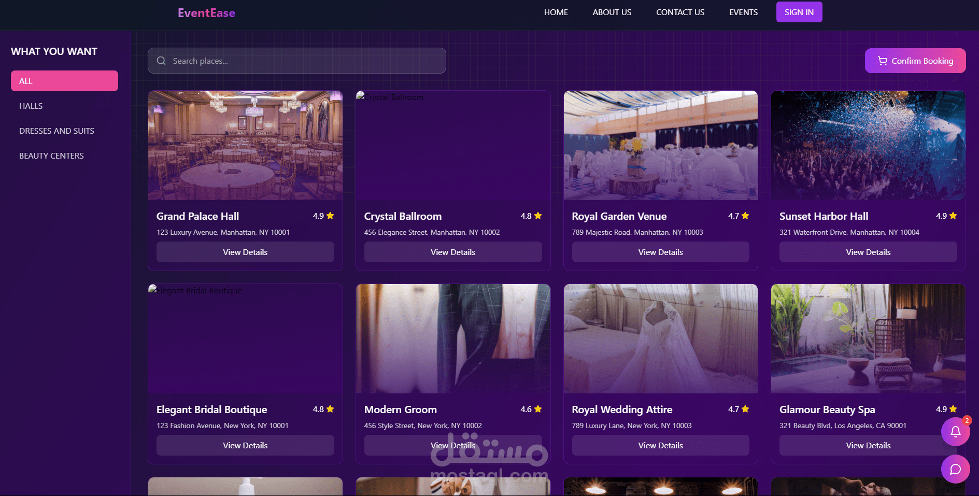This screenshot has height=496, width=979.
Task: Click the Modern Groom title
Action: (400, 409)
